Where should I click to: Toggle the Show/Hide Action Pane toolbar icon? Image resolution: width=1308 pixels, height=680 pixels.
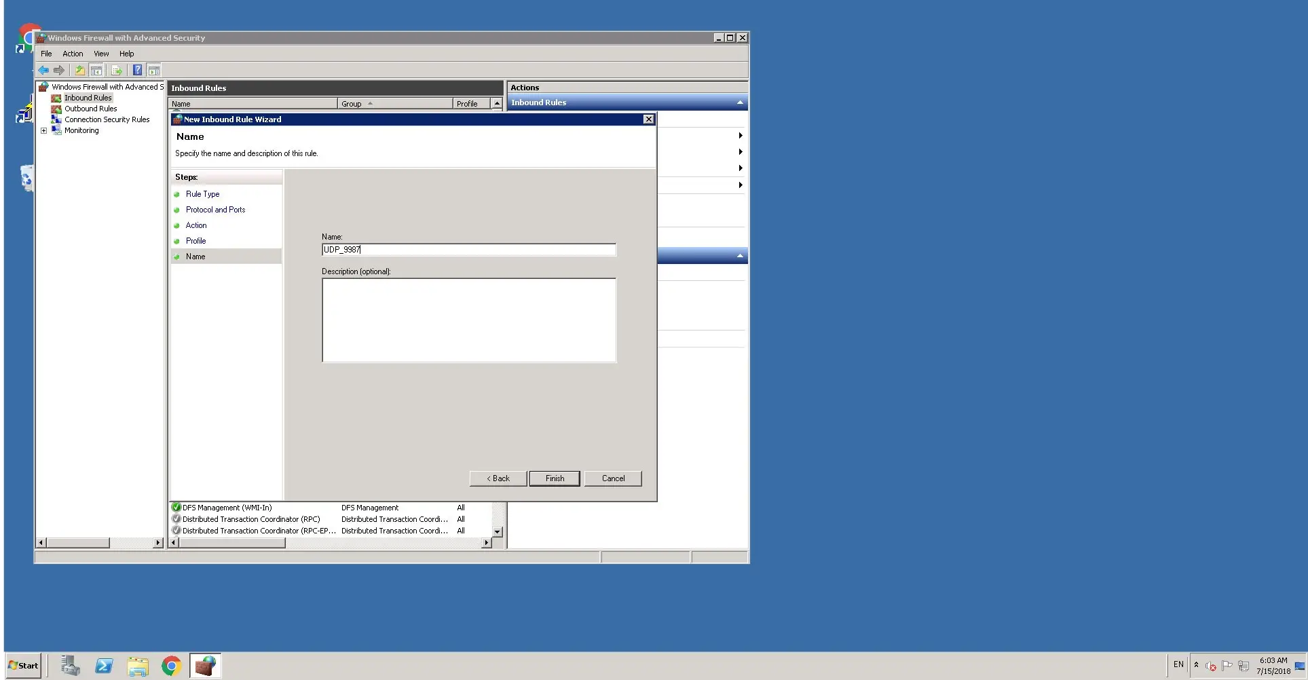(154, 70)
